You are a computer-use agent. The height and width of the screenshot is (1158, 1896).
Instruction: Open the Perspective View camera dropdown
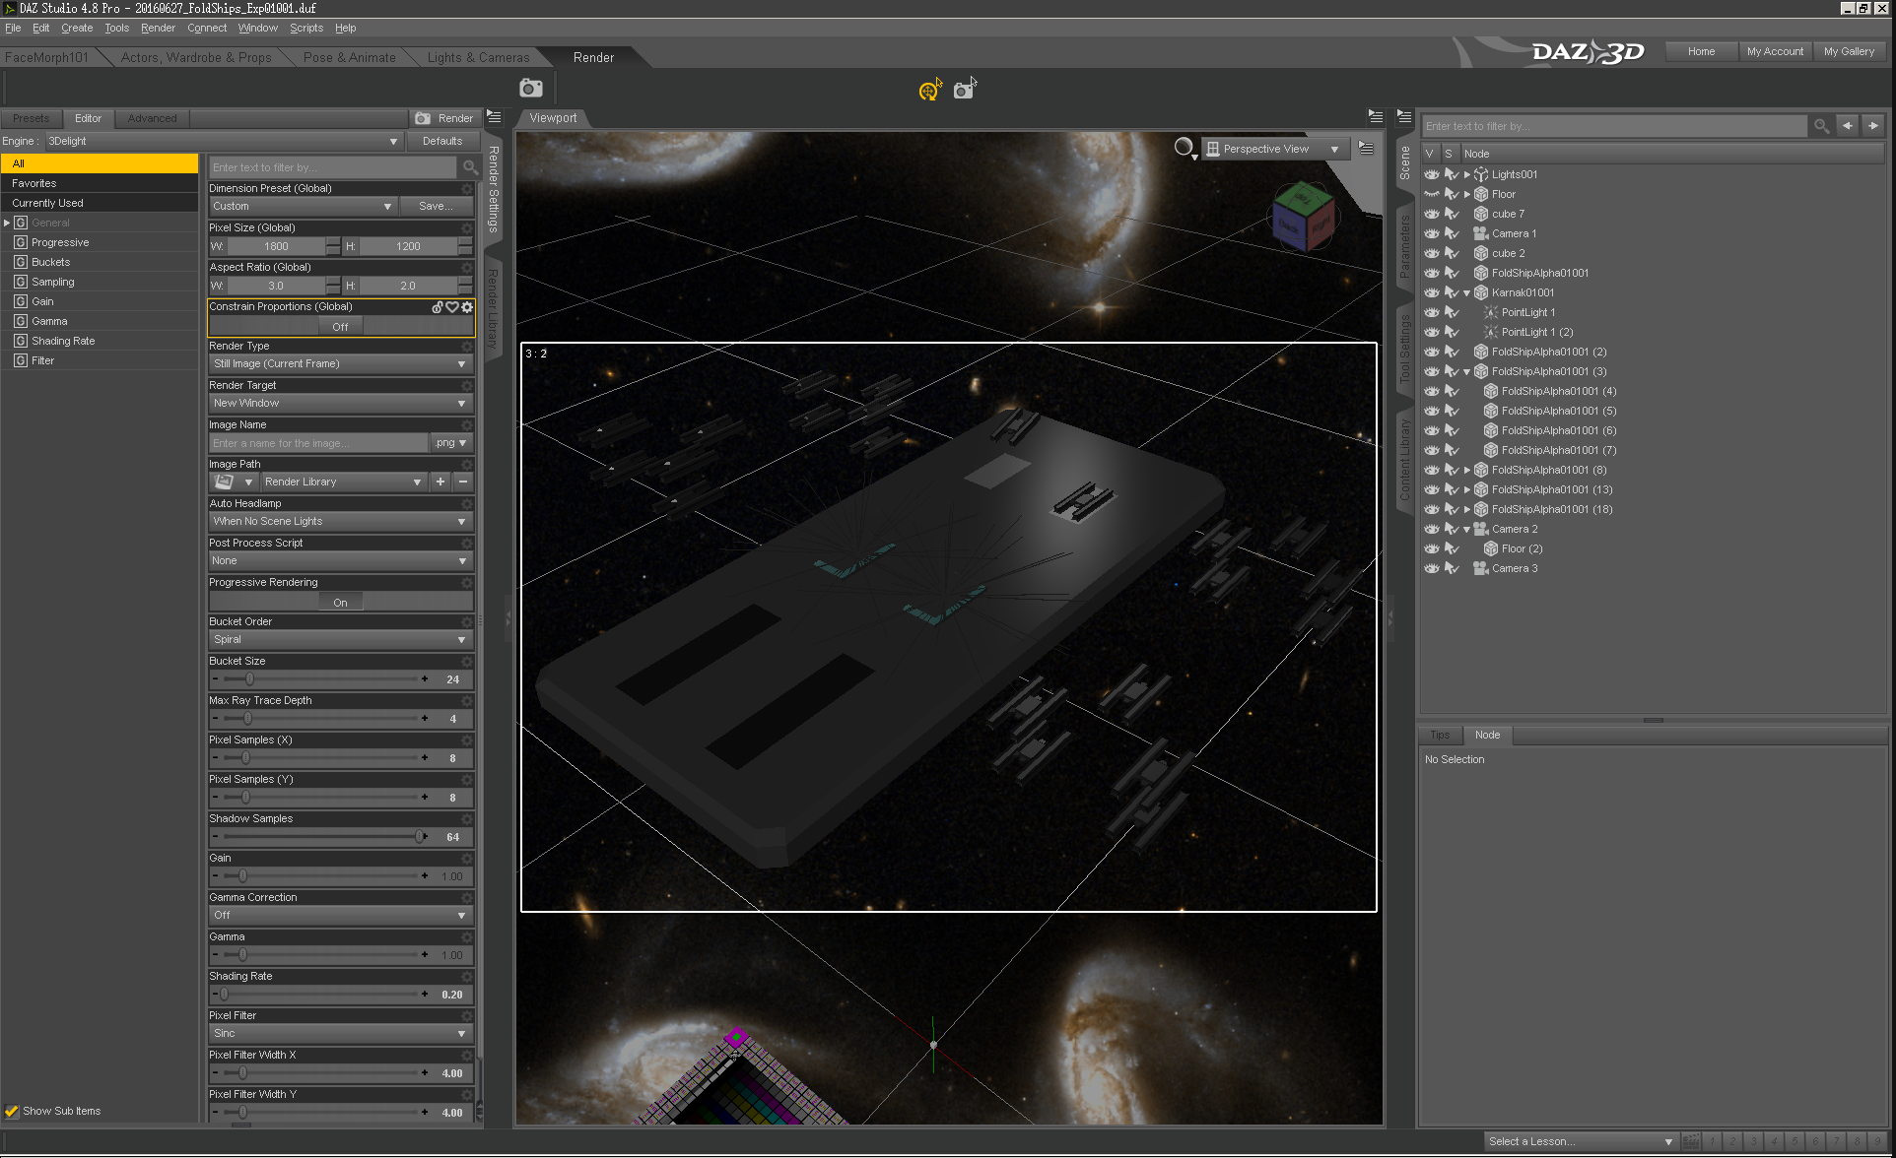point(1273,149)
